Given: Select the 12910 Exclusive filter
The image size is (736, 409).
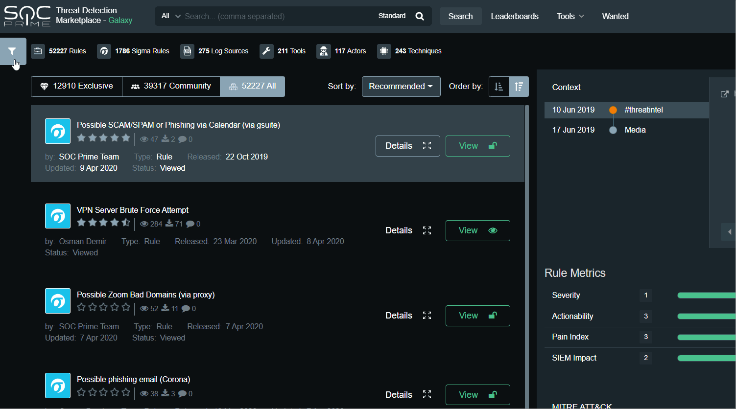Looking at the screenshot, I should (76, 86).
